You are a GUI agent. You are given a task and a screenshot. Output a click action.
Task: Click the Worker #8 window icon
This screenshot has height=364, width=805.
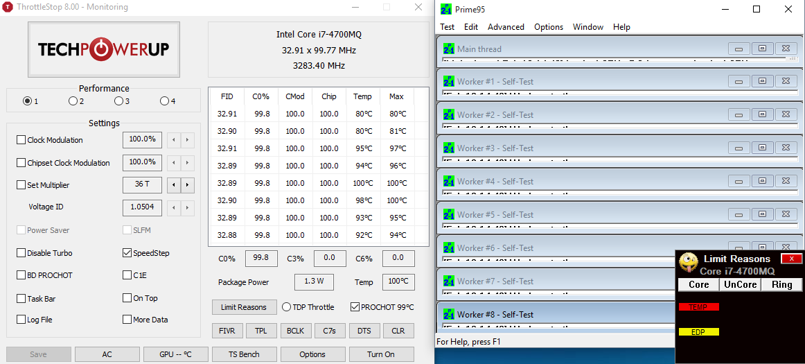click(x=449, y=315)
